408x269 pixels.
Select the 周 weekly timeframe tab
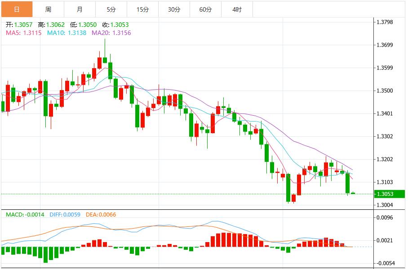(x=48, y=9)
